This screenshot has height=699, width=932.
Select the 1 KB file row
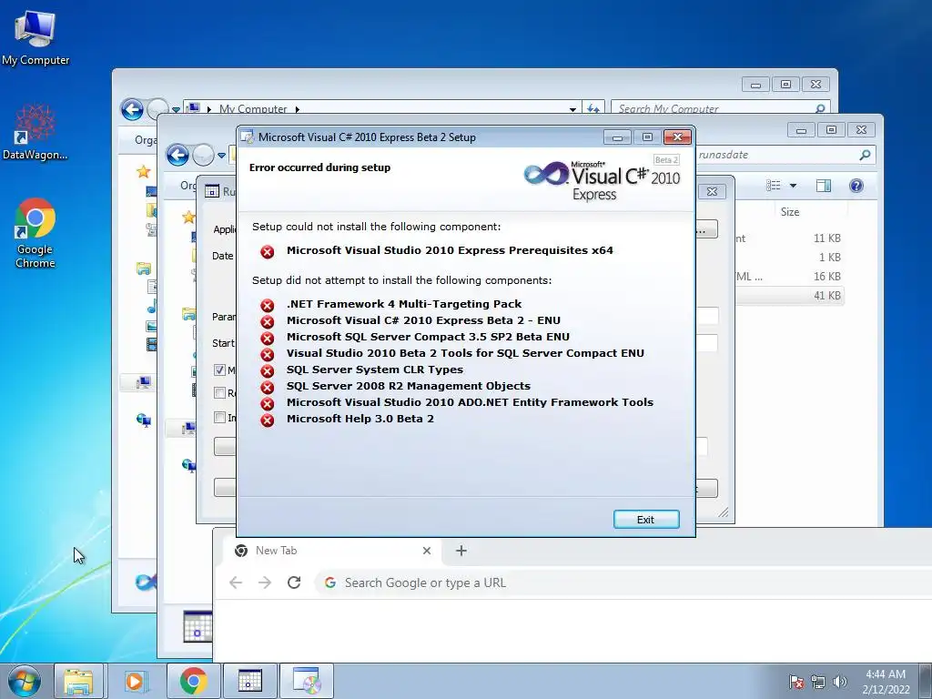pos(789,258)
